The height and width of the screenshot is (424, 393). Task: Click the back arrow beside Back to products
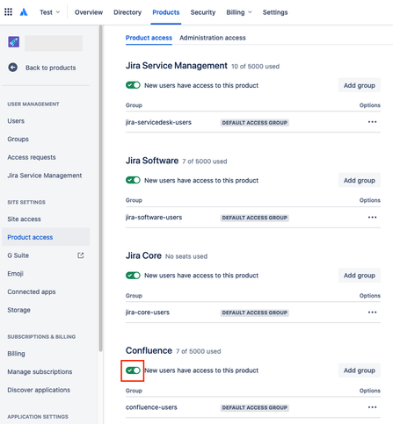[12, 68]
